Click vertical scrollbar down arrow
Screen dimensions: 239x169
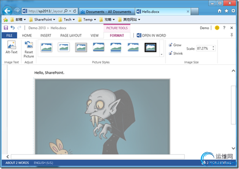tap(233, 148)
